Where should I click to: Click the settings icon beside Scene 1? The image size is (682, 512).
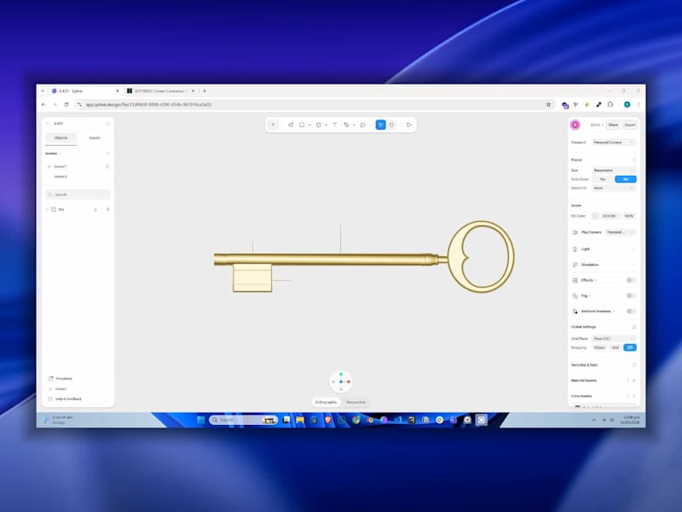(x=107, y=166)
